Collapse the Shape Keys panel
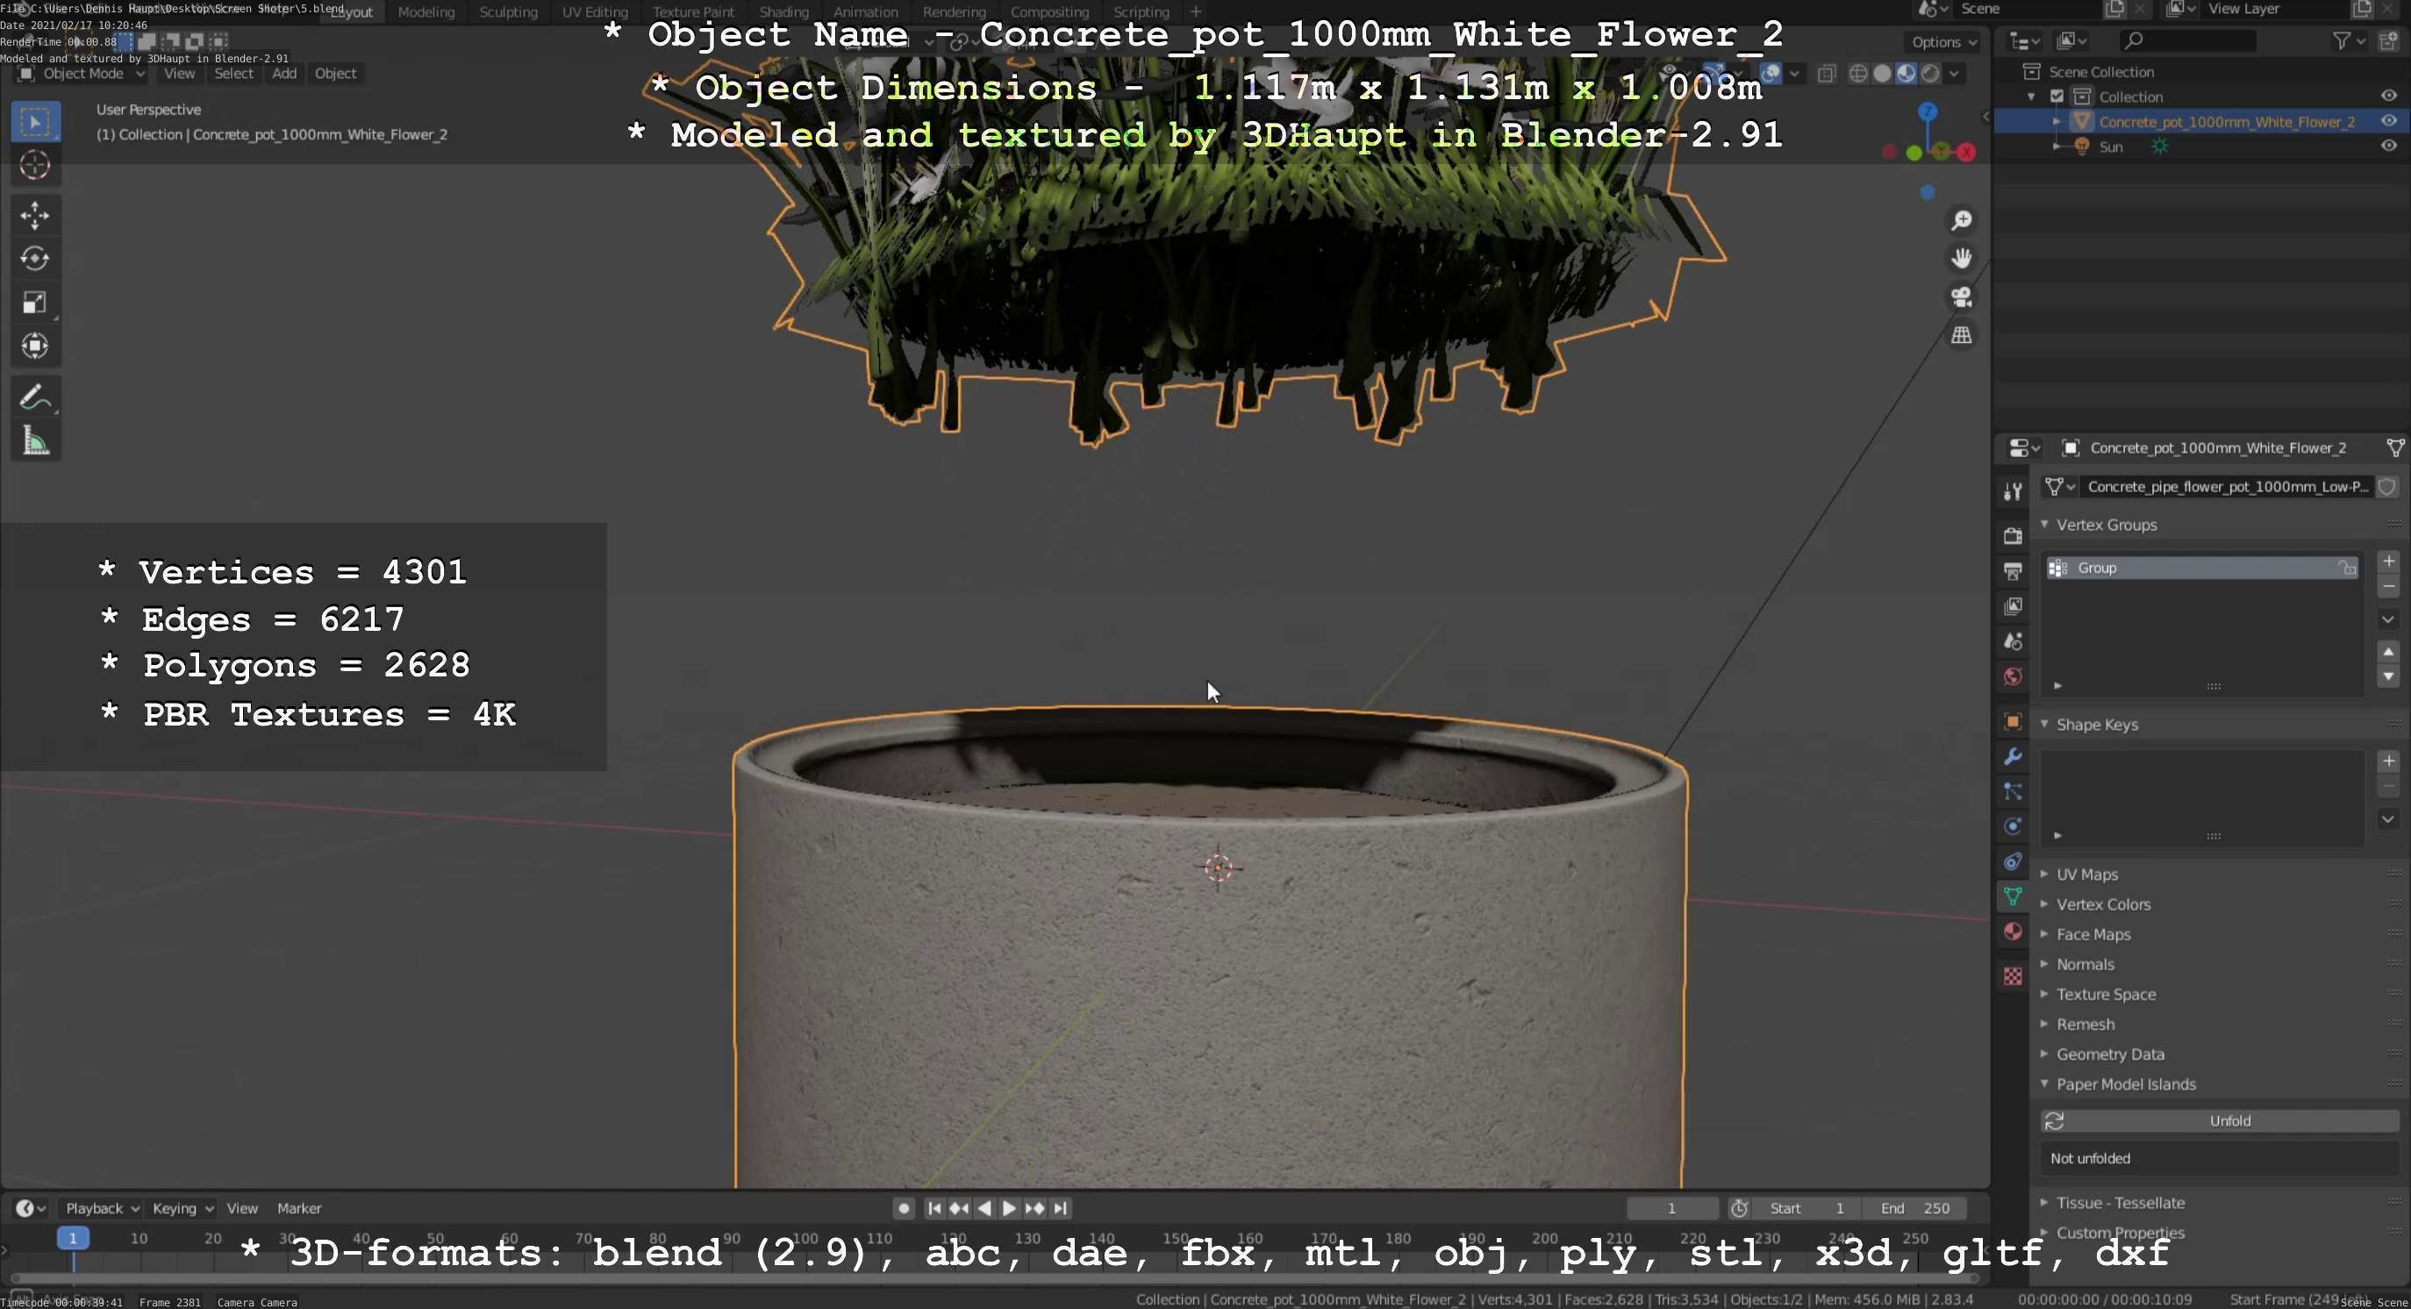Screen dimensions: 2411x1309 pyautogui.click(x=2045, y=724)
